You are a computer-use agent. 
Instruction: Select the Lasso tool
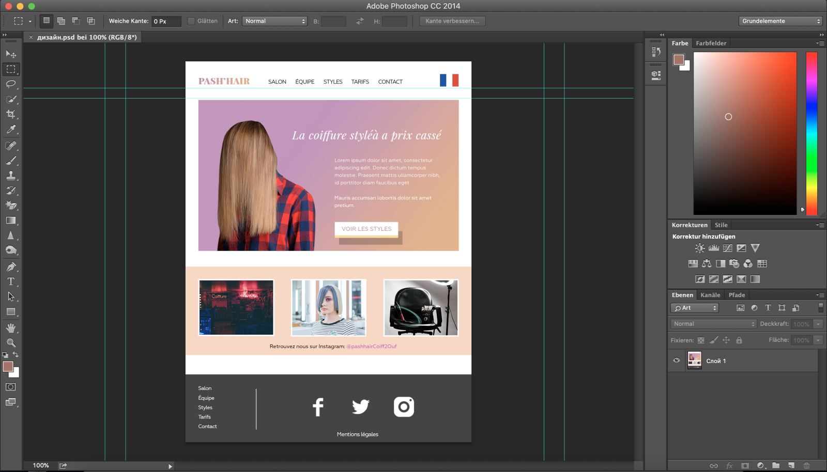[11, 84]
